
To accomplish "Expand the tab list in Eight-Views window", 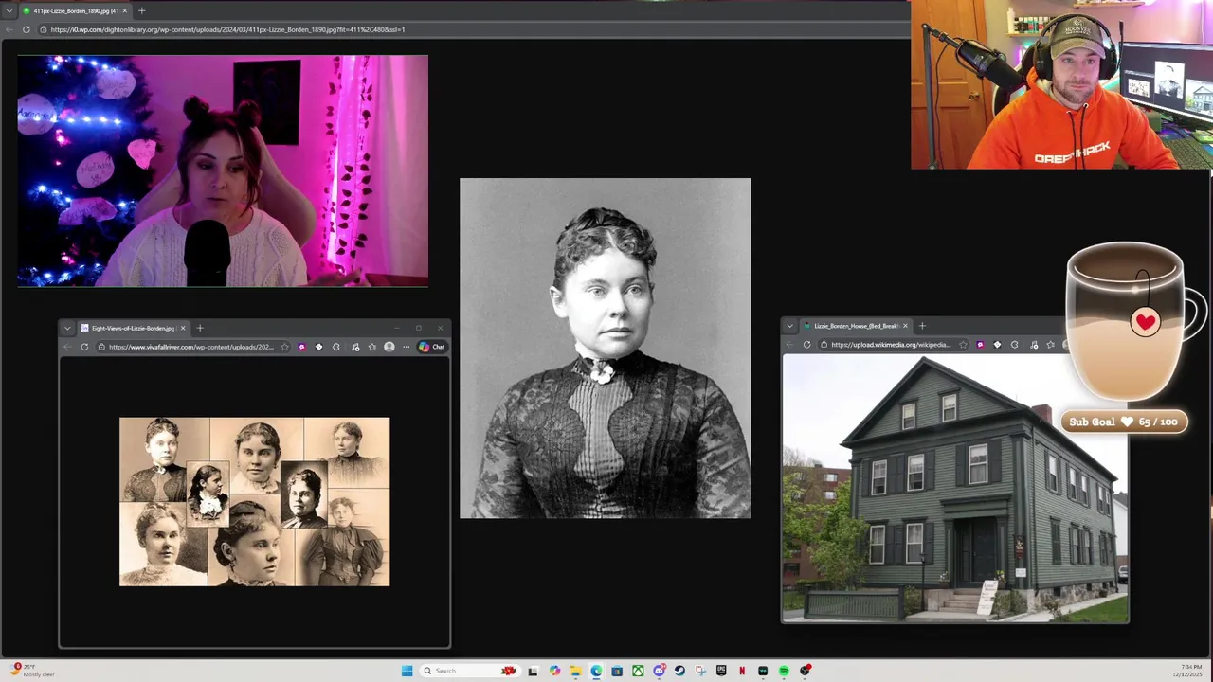I will 67,328.
